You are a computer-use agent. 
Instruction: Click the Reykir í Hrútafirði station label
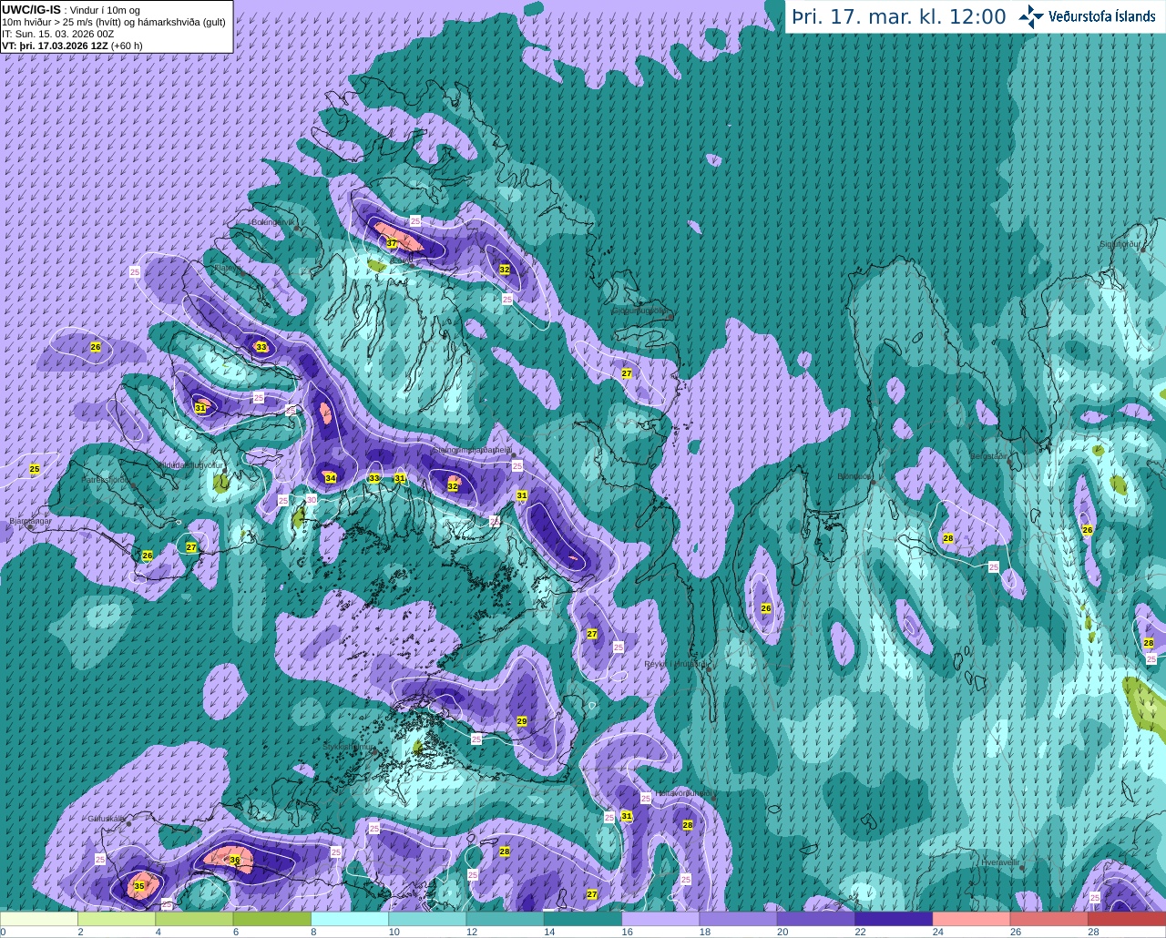675,664
